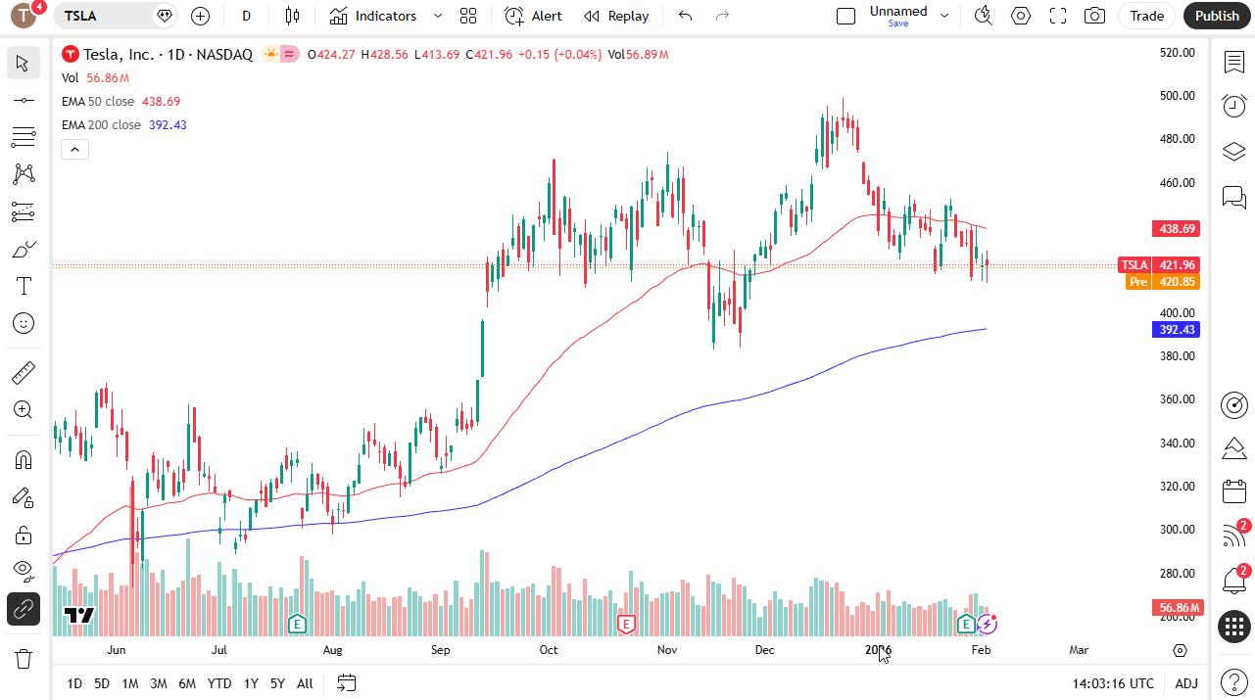Select the 1M date range
1255x700 pixels.
point(129,683)
